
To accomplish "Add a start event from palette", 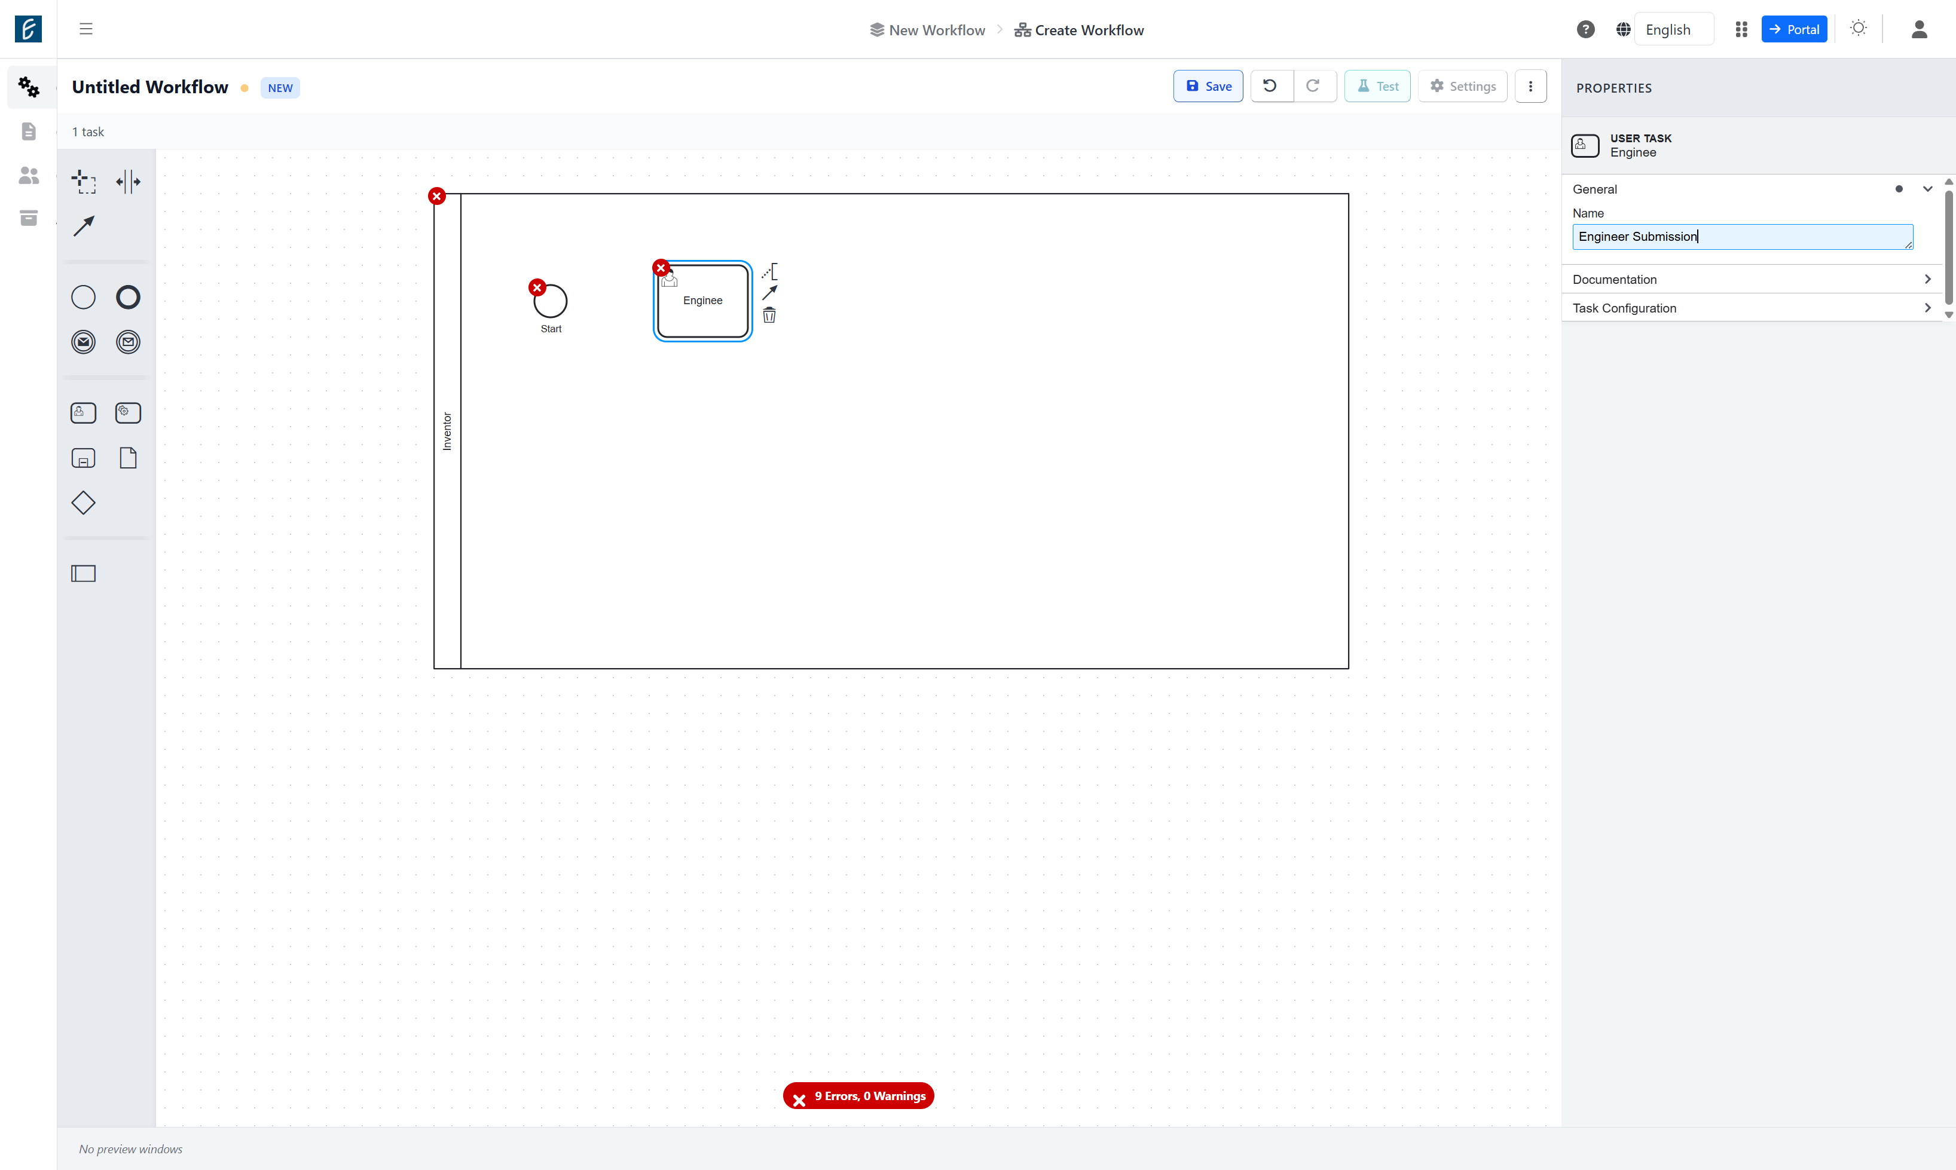I will click(84, 297).
